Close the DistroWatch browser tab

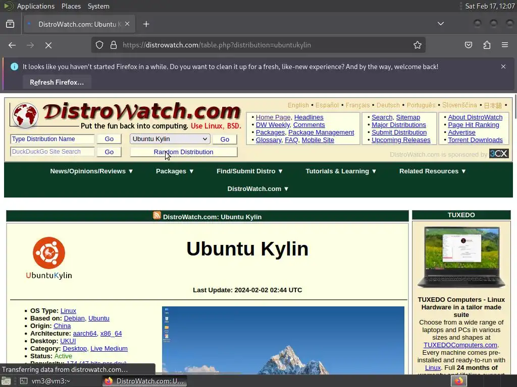tap(127, 24)
